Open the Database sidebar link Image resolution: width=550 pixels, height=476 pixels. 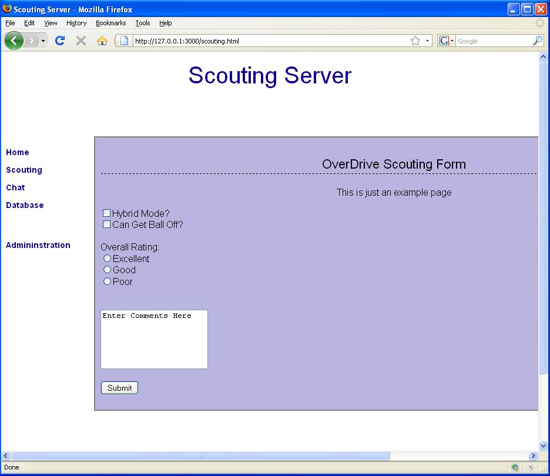point(25,205)
